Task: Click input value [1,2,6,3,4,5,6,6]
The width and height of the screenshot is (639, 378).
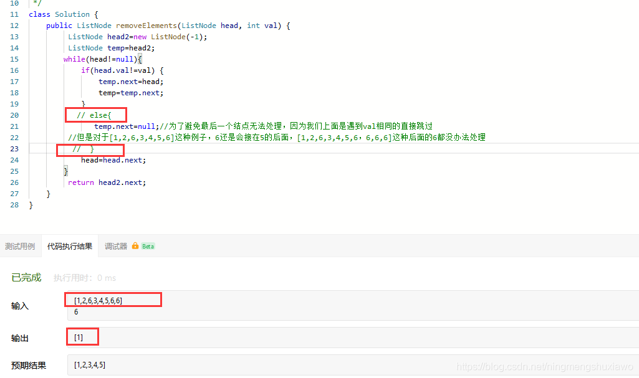Action: click(98, 301)
